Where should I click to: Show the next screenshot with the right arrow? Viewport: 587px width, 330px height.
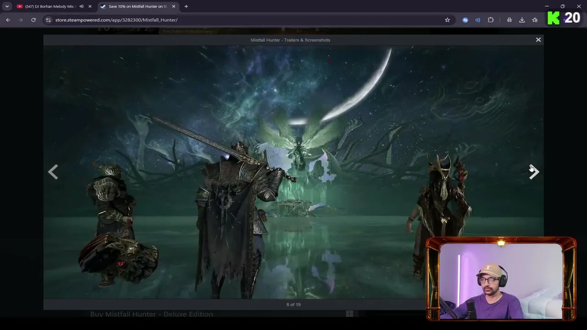click(x=534, y=172)
